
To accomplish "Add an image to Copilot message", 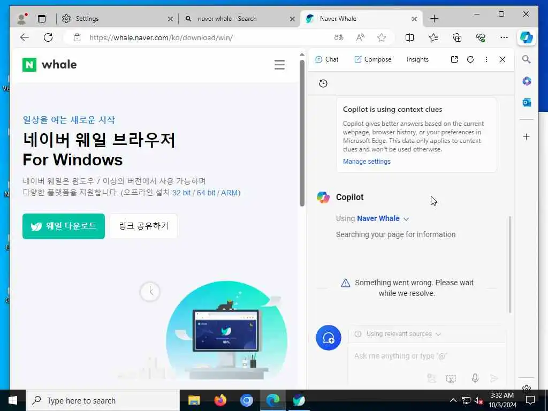I will coord(432,378).
